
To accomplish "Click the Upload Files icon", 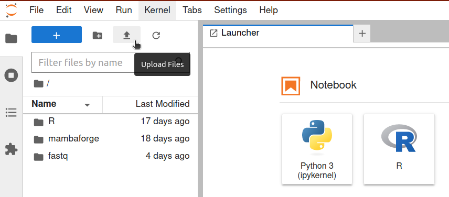I will coord(126,35).
